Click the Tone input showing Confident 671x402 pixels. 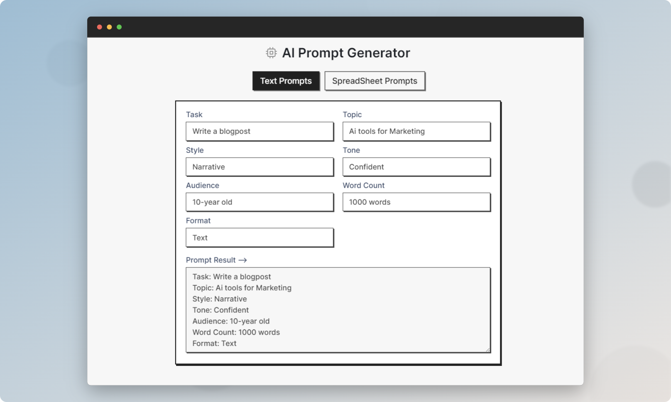coord(416,167)
